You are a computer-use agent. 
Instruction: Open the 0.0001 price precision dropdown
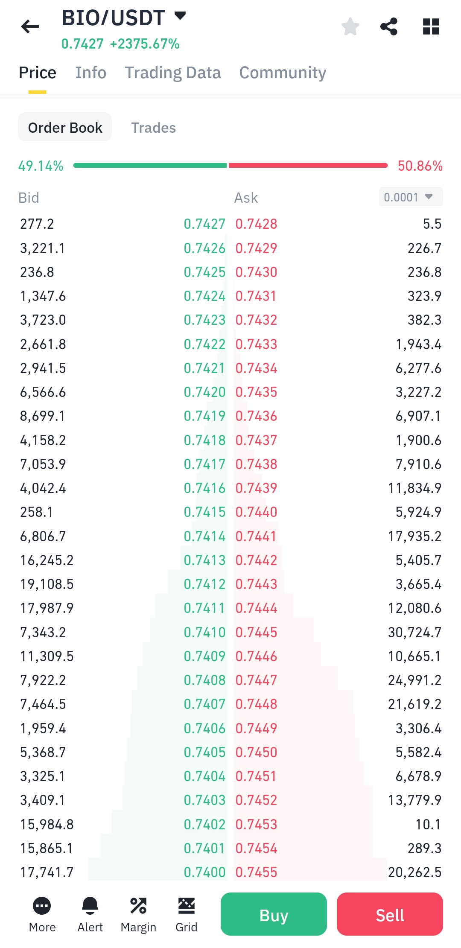coord(411,197)
